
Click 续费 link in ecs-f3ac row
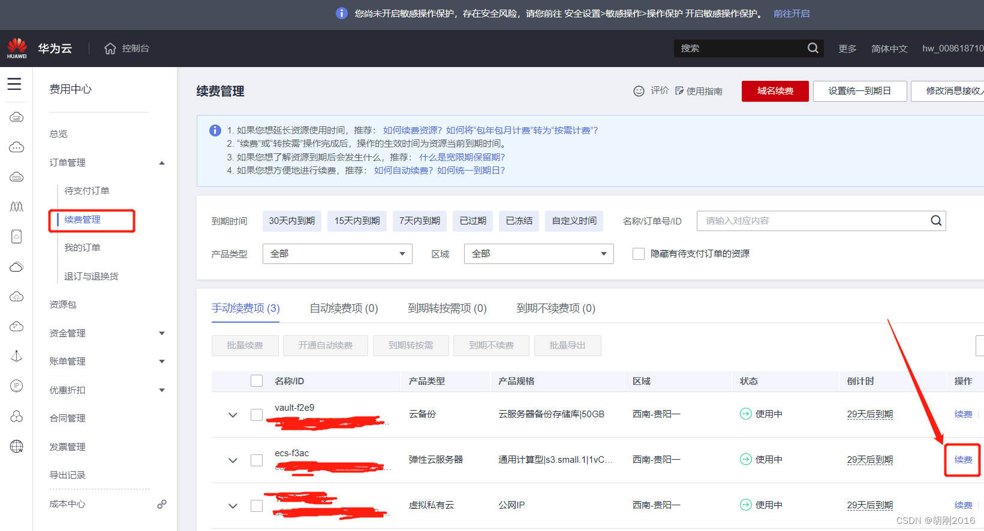coord(964,460)
